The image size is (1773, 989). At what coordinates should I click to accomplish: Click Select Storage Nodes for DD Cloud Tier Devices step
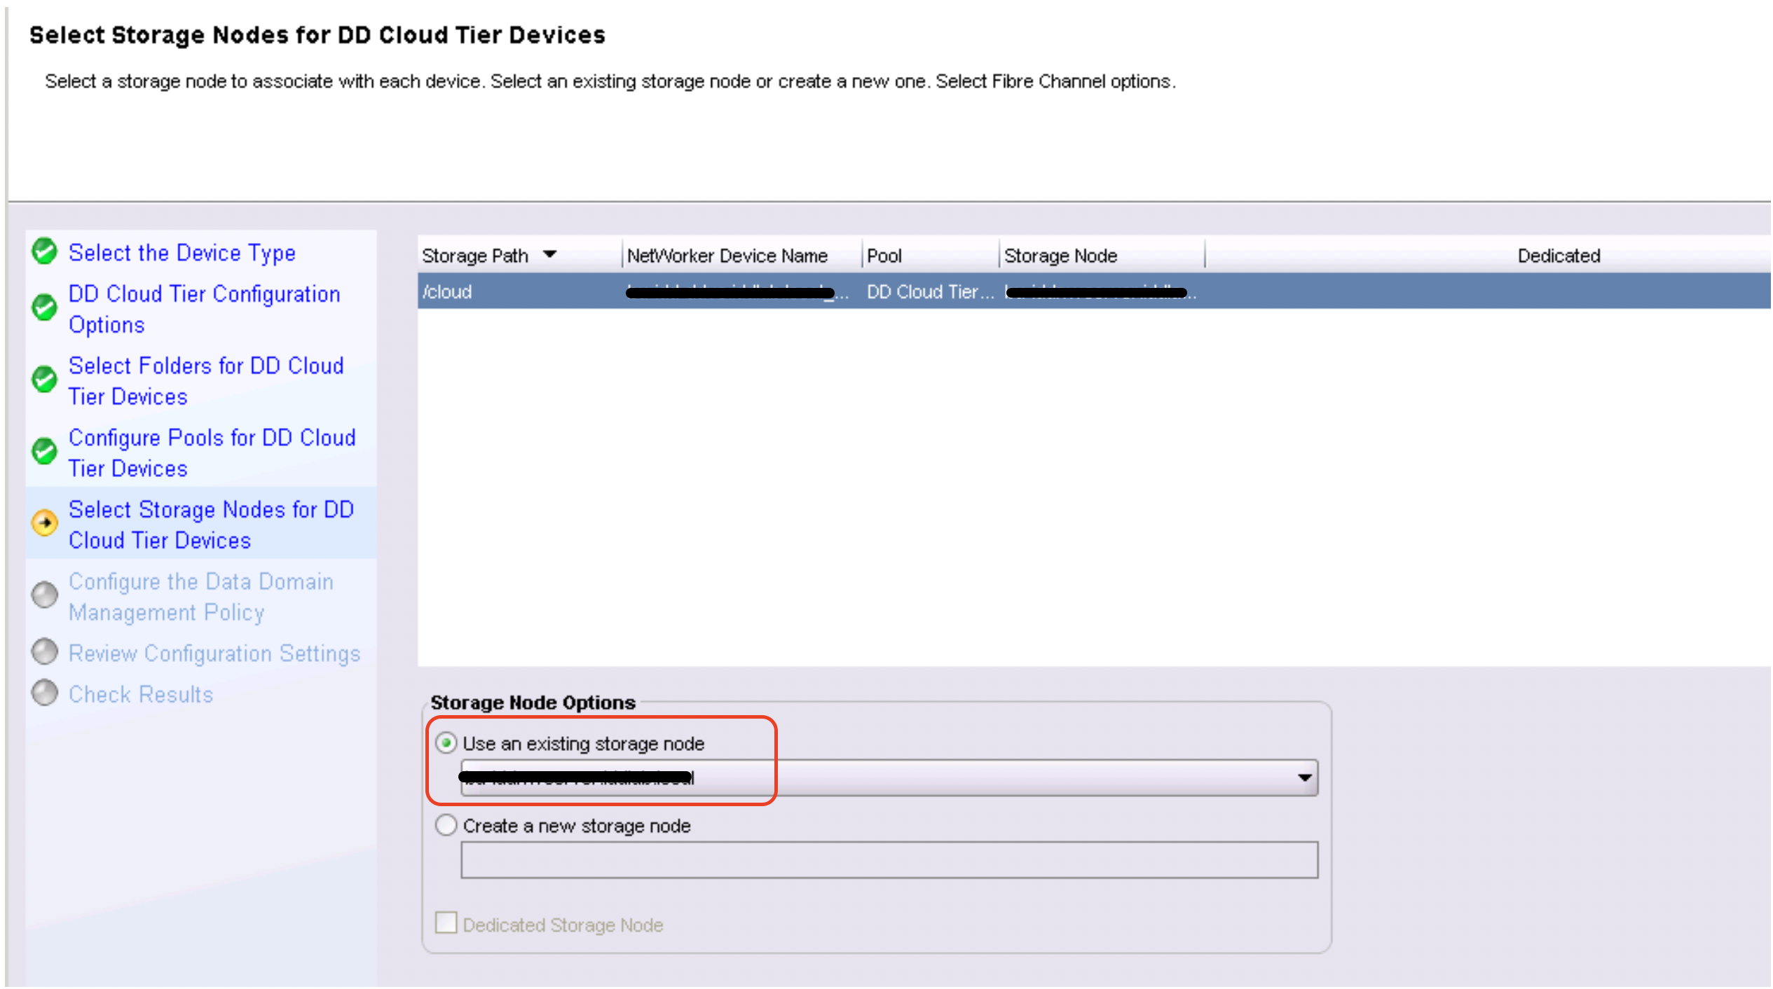coord(211,525)
